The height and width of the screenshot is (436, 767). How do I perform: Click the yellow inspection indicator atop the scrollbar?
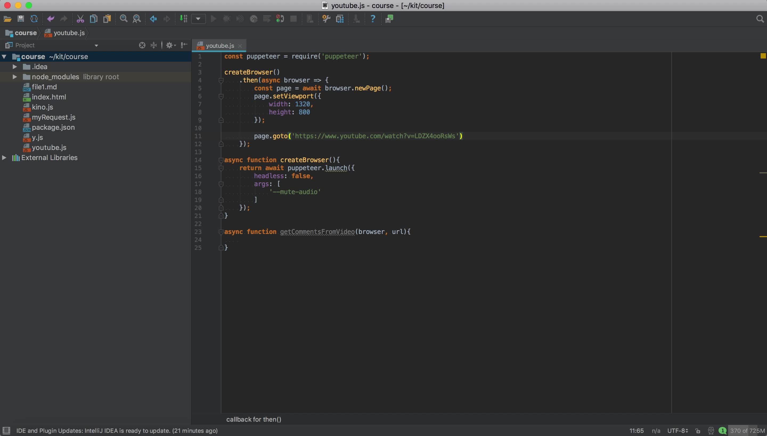point(763,56)
